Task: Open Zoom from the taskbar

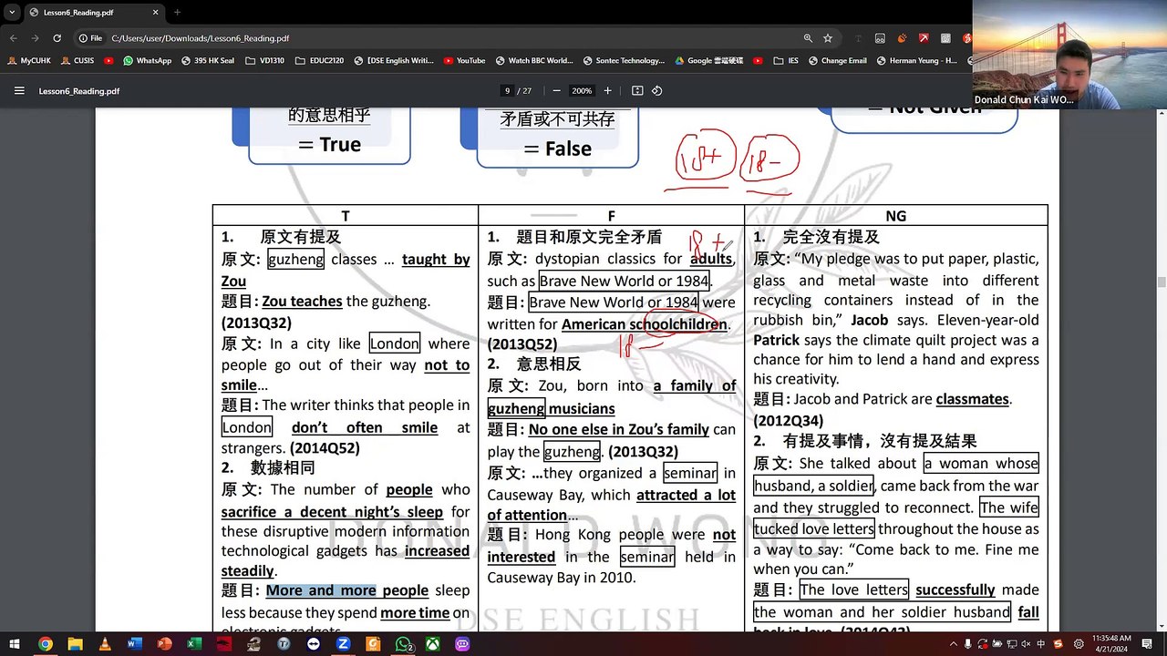Action: pos(344,644)
